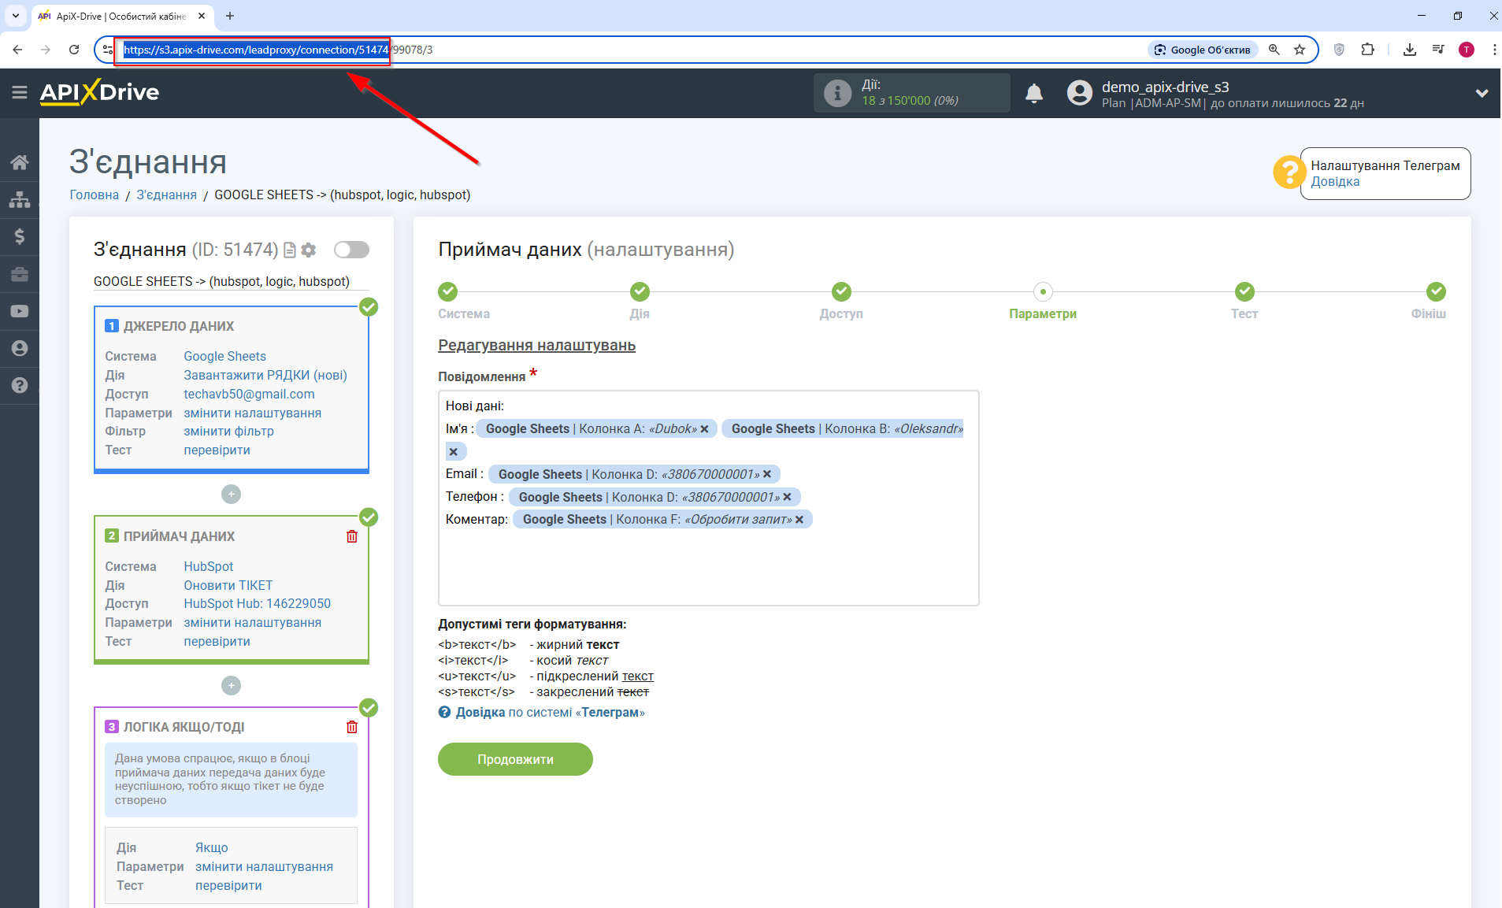Delete the ЛОГІКА ЯКЩО/ТОДІ block
The width and height of the screenshot is (1502, 908).
352,727
